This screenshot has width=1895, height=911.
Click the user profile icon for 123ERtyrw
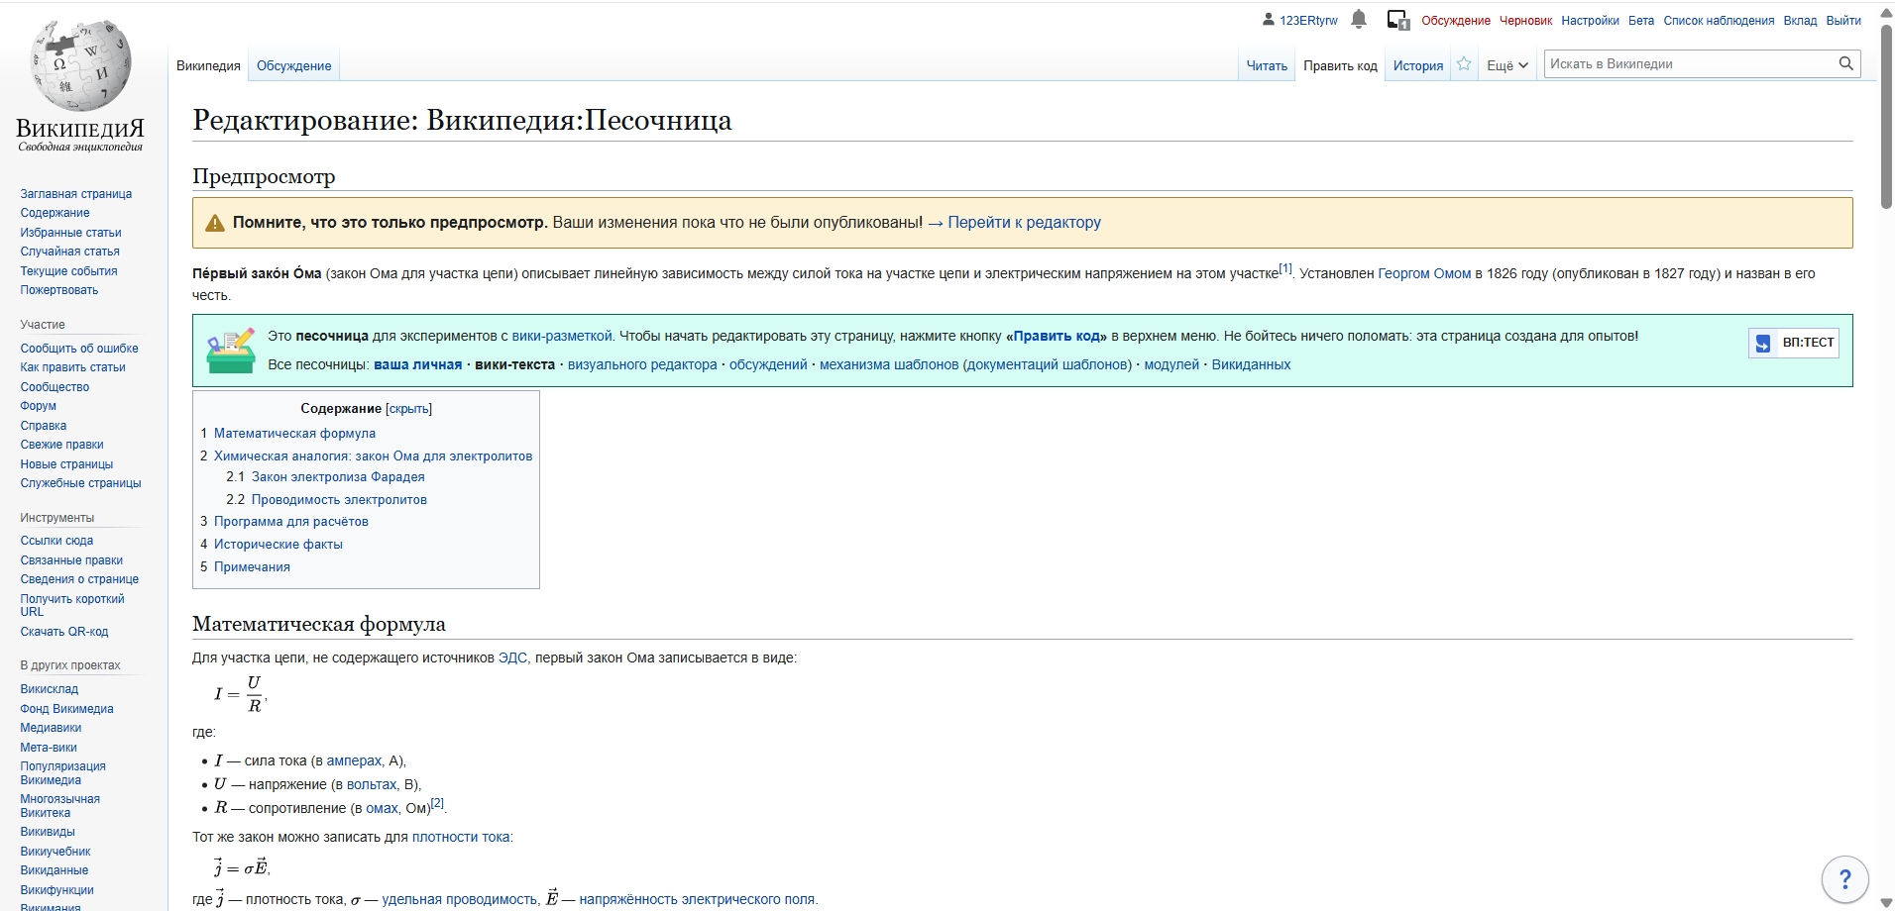pos(1269,19)
